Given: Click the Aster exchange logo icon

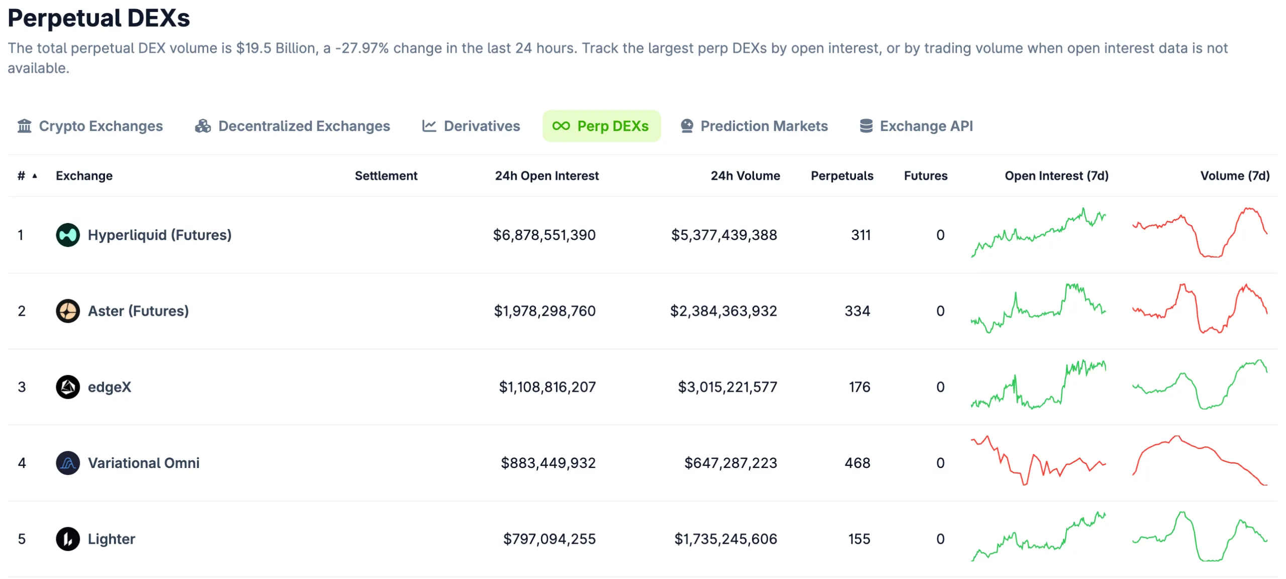Looking at the screenshot, I should click(68, 311).
